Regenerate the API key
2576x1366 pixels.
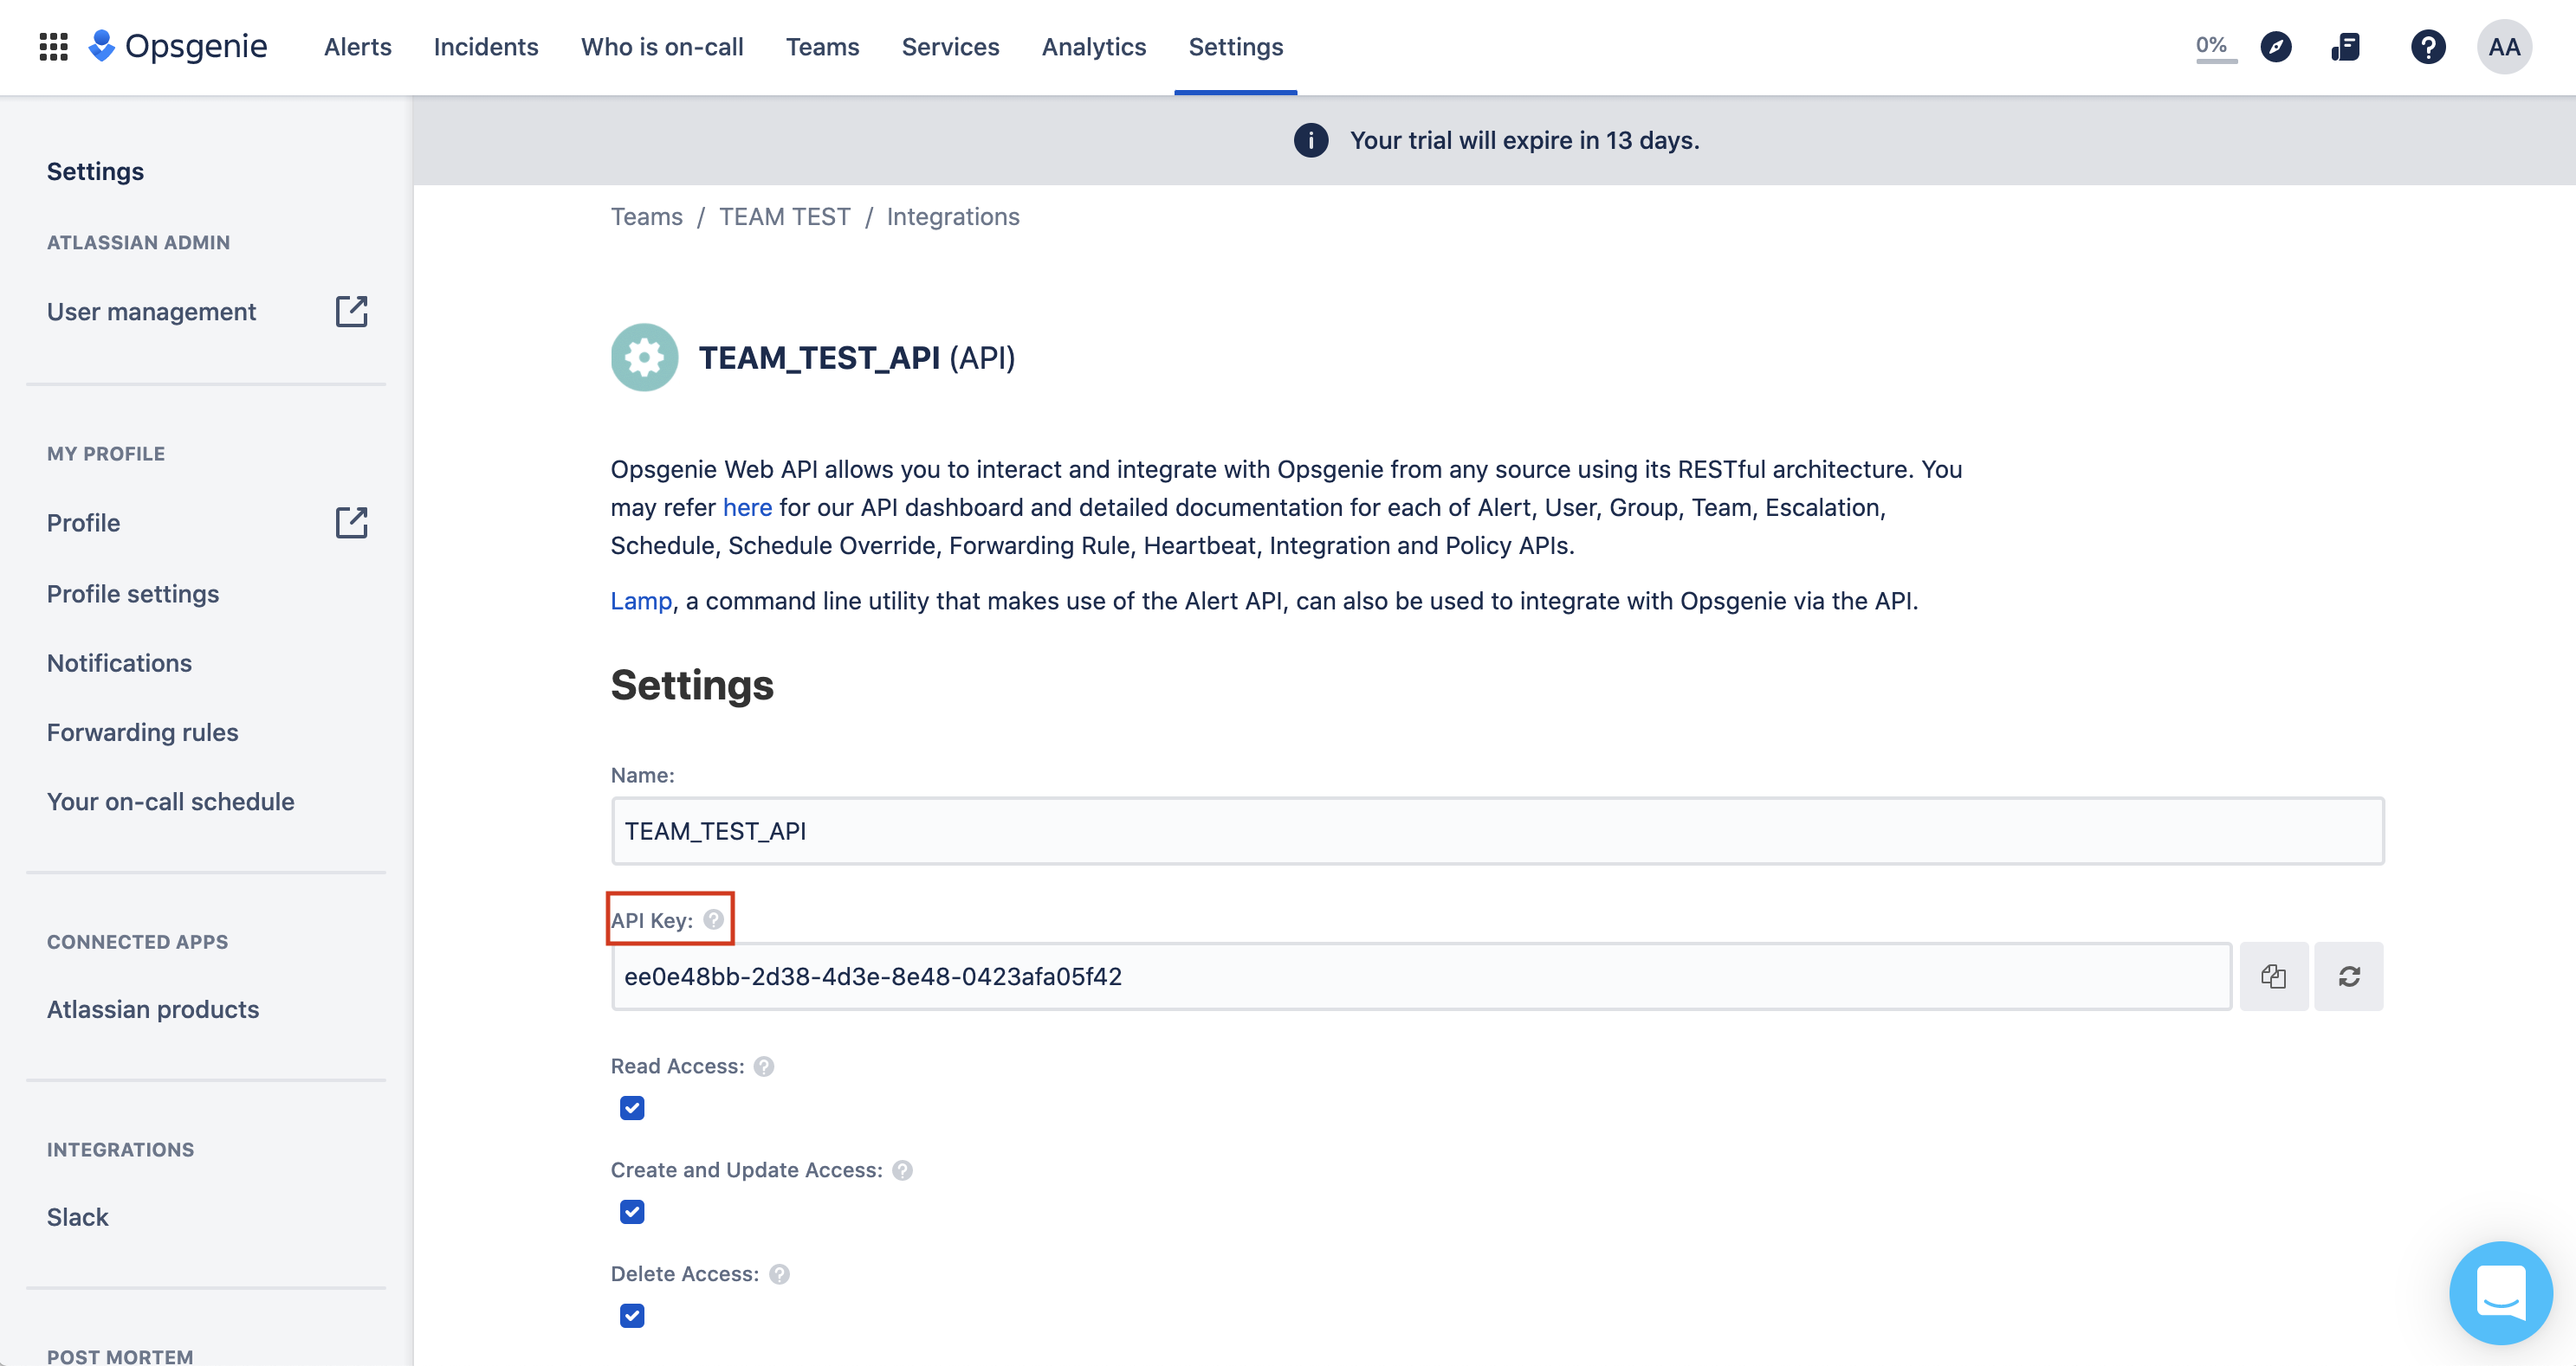(x=2349, y=976)
